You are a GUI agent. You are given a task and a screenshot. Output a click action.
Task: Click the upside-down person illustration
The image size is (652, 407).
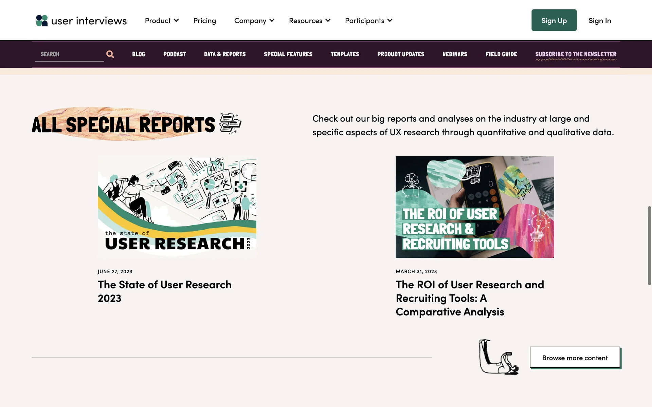coord(499,358)
